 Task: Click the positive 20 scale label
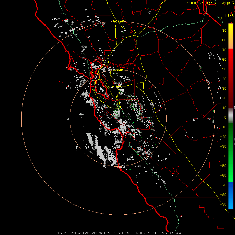click(224, 98)
